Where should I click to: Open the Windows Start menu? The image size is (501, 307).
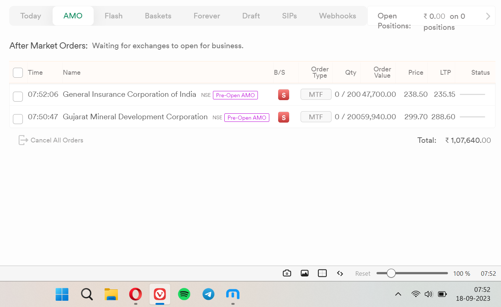click(x=62, y=294)
